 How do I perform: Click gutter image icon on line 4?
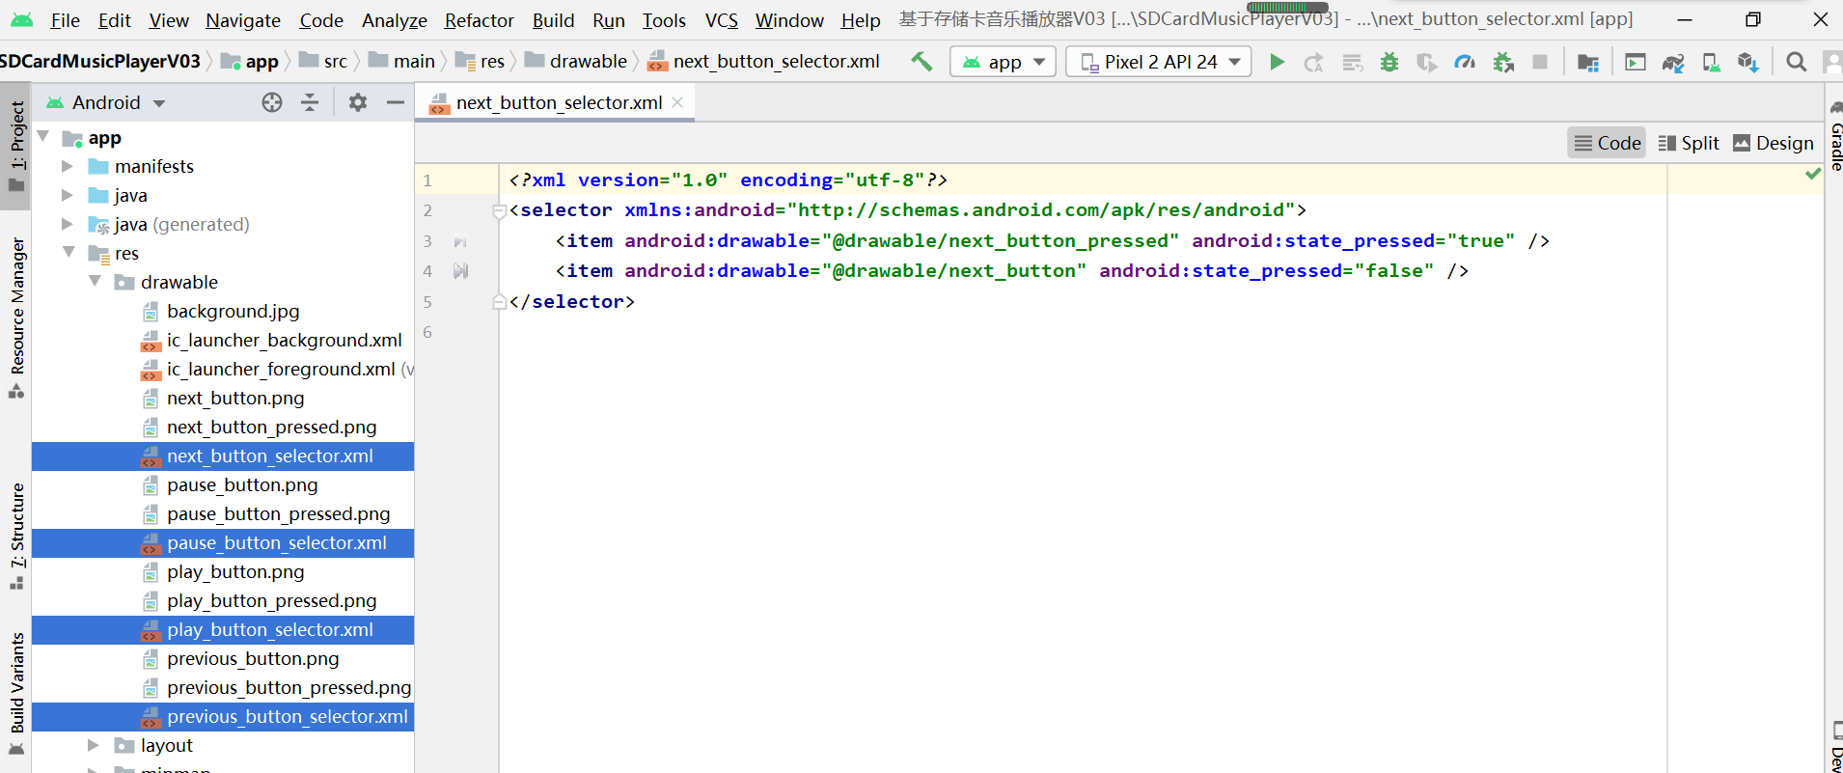(x=461, y=271)
